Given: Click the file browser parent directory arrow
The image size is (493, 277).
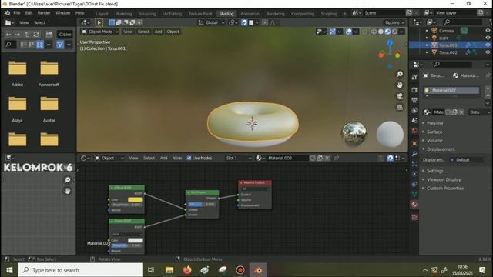Looking at the screenshot, I should [27, 34].
